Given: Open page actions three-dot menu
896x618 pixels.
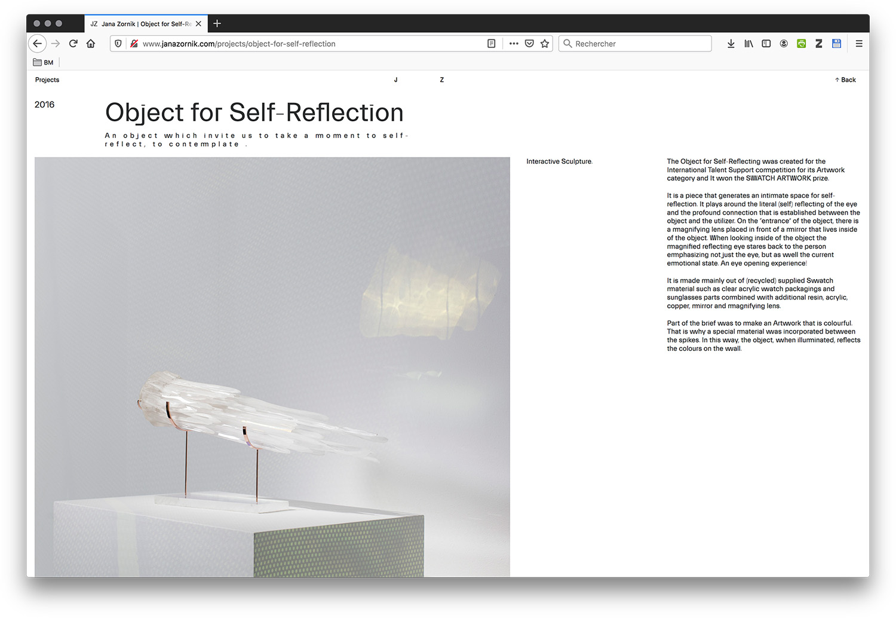Looking at the screenshot, I should click(x=514, y=44).
